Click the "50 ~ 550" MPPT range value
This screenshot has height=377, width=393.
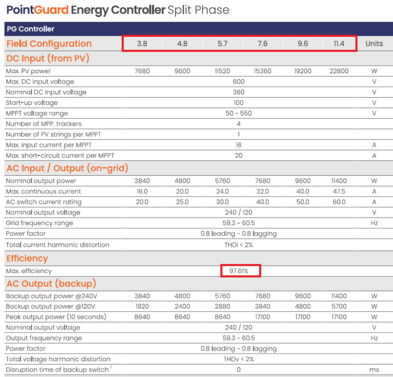238,113
